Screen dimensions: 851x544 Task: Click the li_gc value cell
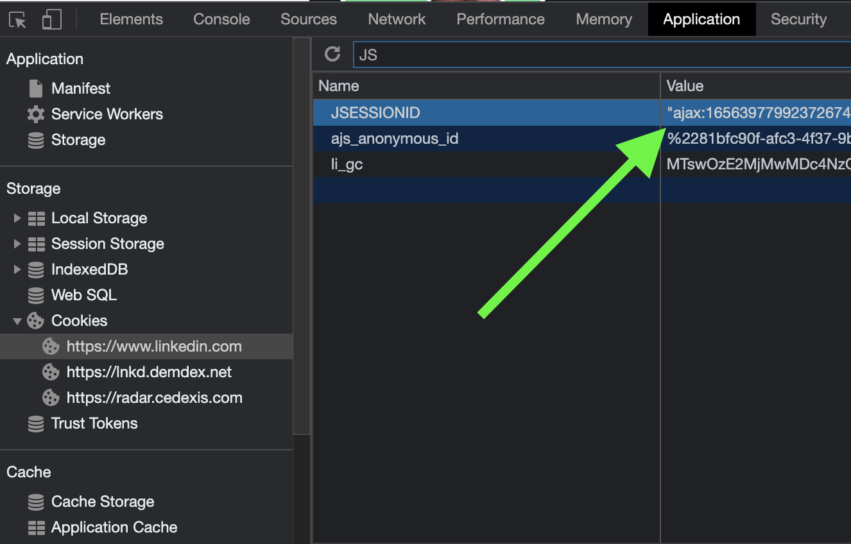(756, 164)
